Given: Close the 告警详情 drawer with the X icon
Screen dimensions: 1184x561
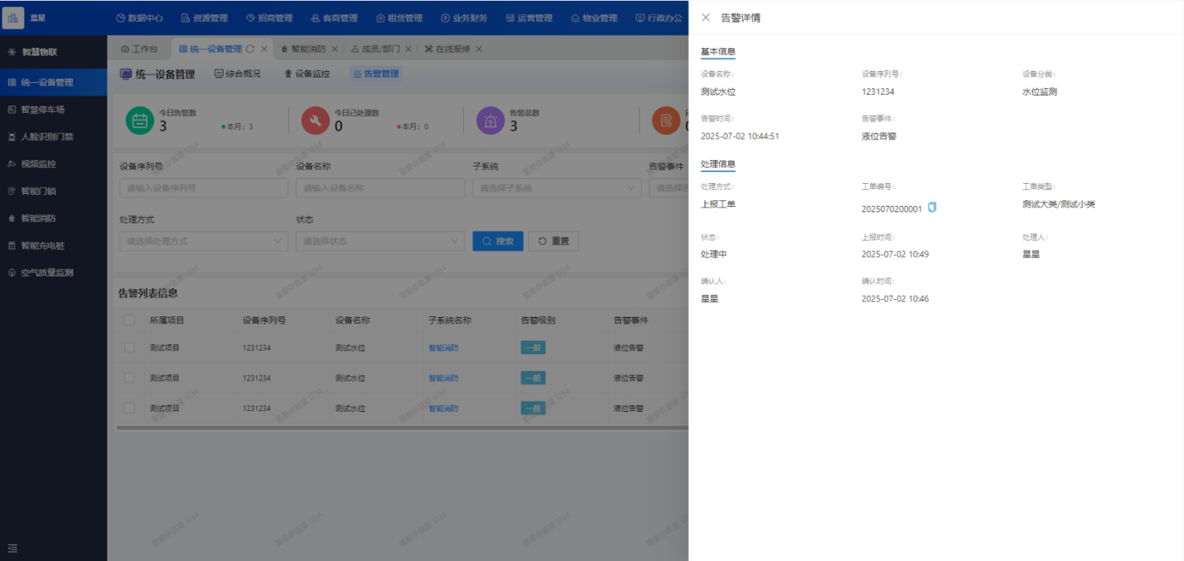Looking at the screenshot, I should click(706, 17).
